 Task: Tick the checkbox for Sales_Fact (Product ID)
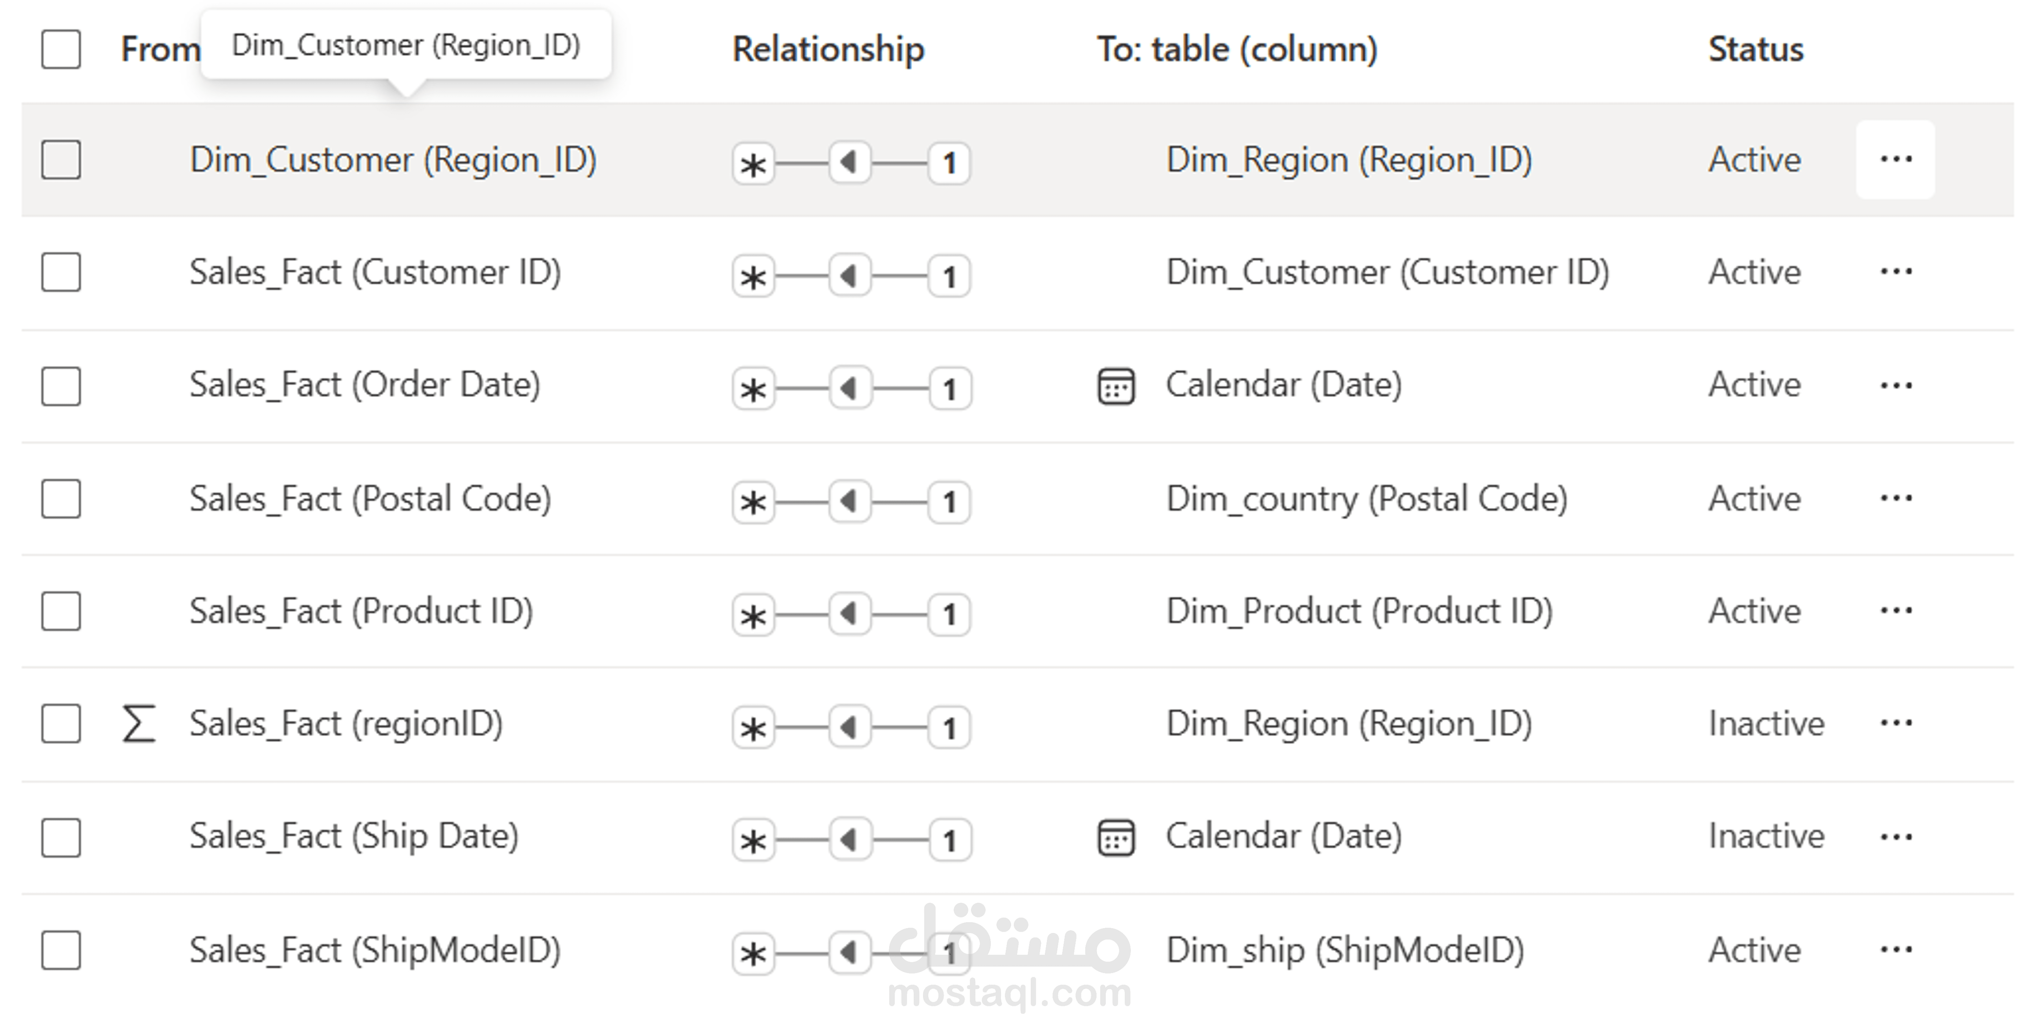coord(61,611)
